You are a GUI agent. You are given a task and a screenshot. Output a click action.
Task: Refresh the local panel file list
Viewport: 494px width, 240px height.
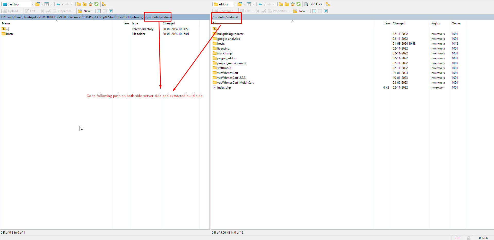tap(97, 4)
